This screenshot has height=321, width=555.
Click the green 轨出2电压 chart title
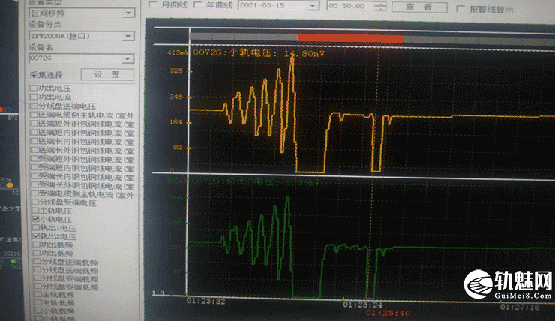255,181
